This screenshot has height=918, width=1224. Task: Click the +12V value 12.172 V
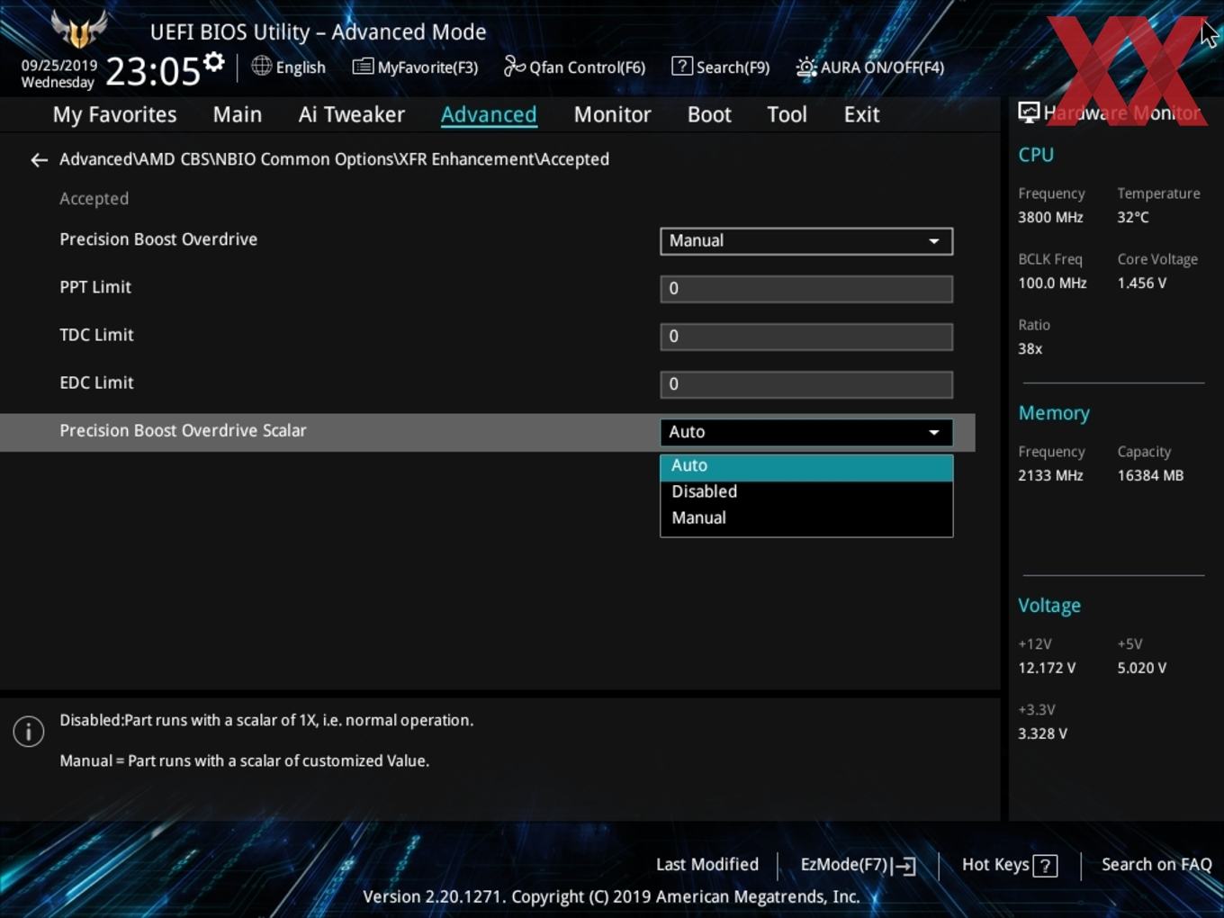[x=1047, y=669]
